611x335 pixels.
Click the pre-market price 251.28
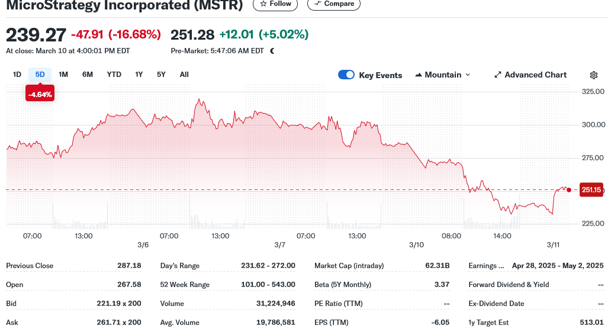pyautogui.click(x=192, y=35)
